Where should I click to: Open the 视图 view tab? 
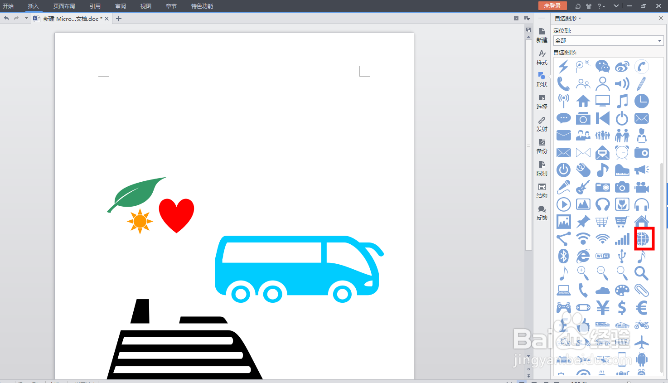[146, 6]
